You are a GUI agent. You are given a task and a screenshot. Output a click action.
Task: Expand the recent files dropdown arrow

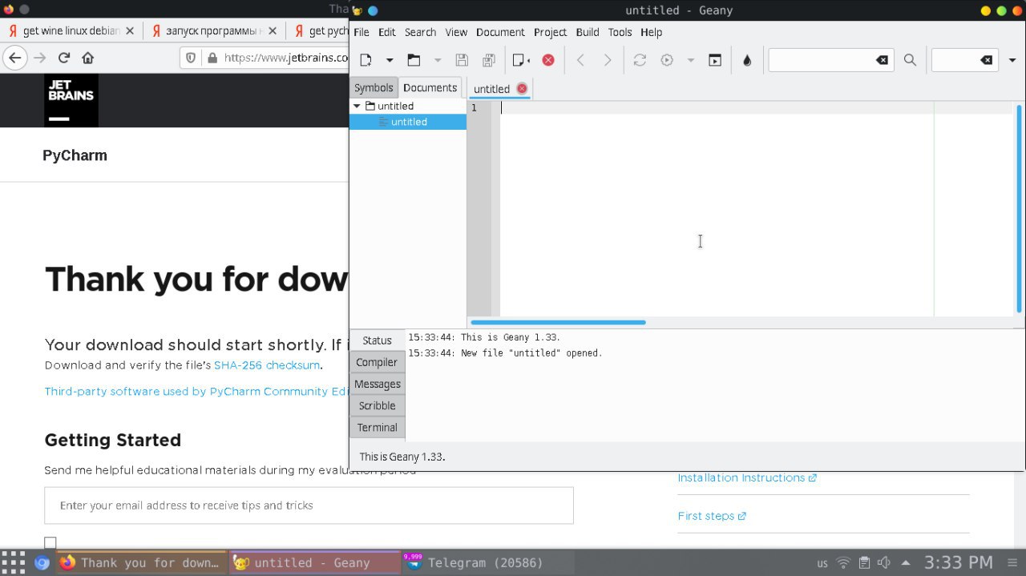click(438, 60)
